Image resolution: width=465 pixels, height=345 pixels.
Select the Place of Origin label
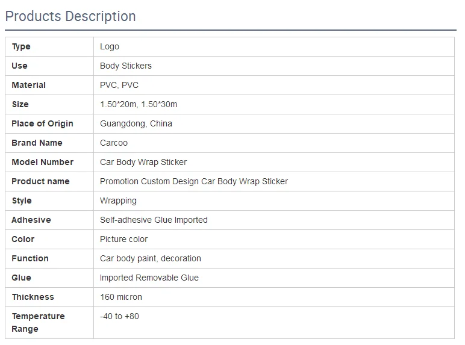(x=42, y=123)
